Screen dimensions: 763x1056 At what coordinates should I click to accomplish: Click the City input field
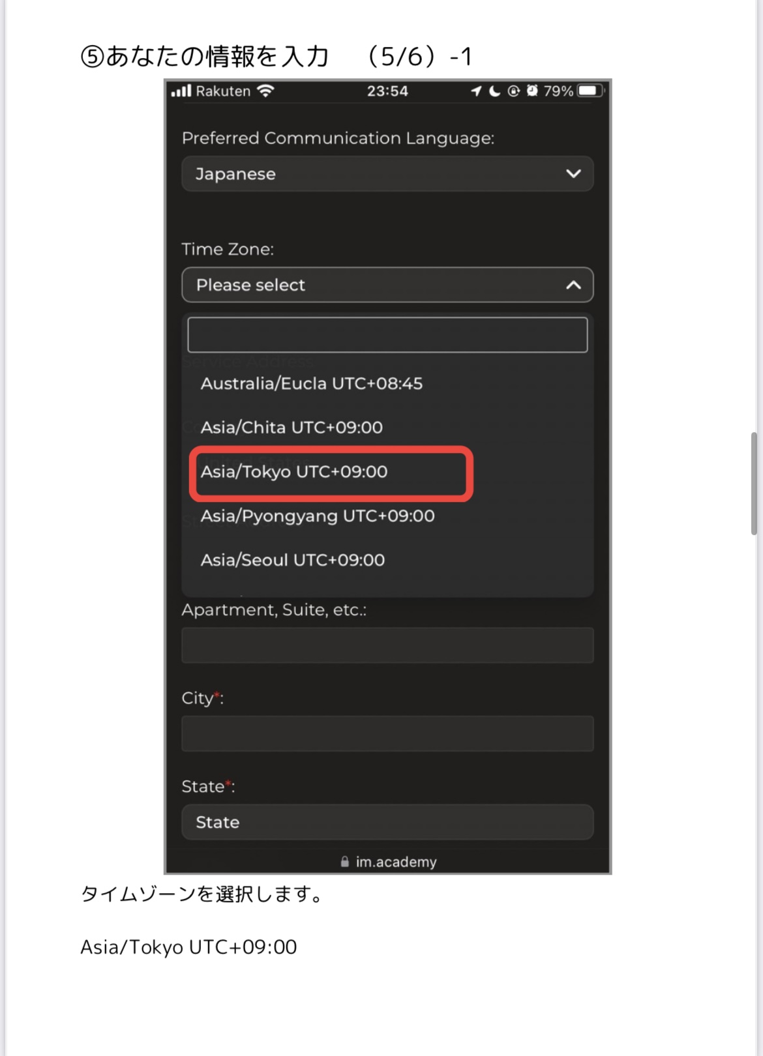tap(387, 734)
